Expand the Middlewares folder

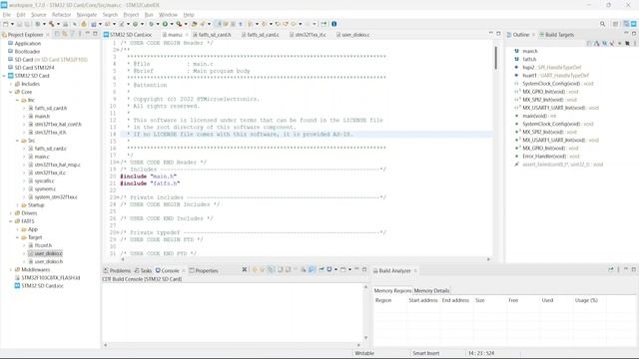11,269
